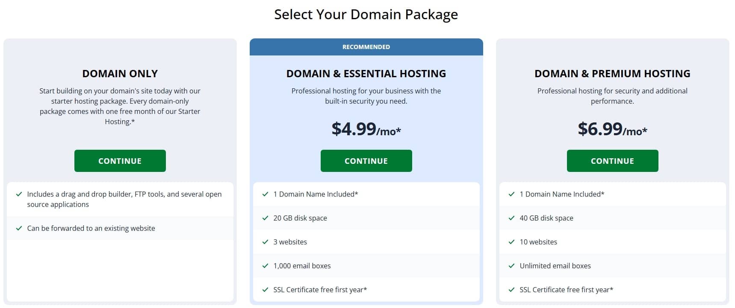This screenshot has height=308, width=735.
Task: Click the 'Select Your Domain Package' heading
Action: [x=366, y=14]
